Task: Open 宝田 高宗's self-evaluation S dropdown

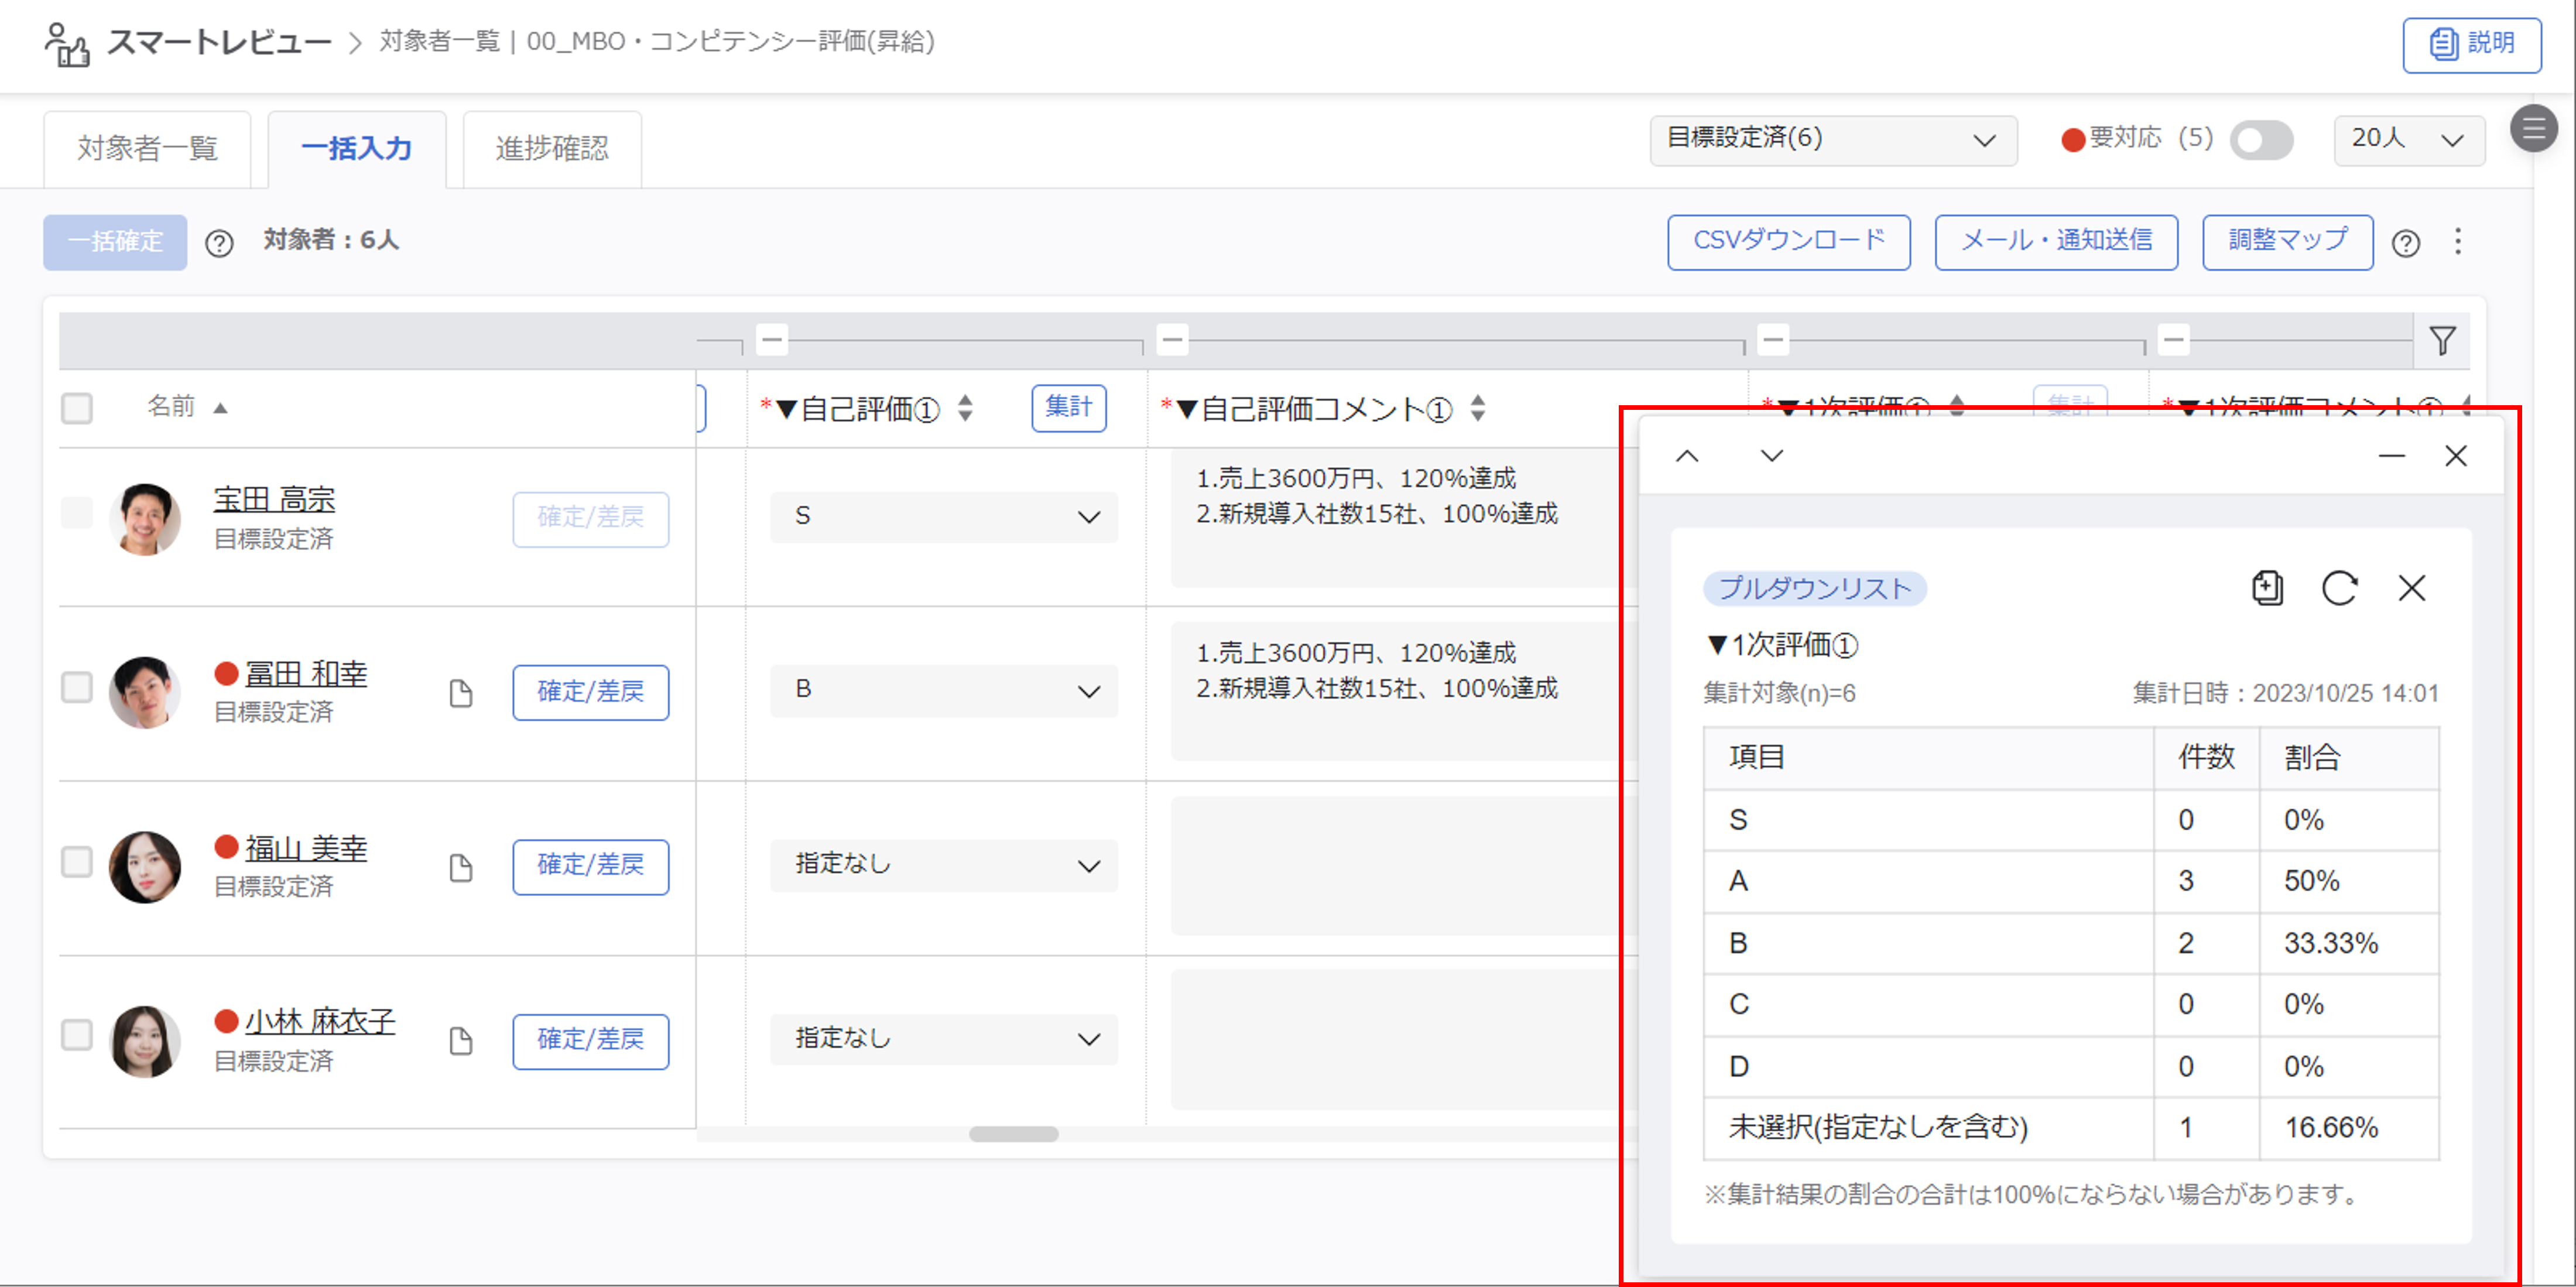Action: (943, 517)
